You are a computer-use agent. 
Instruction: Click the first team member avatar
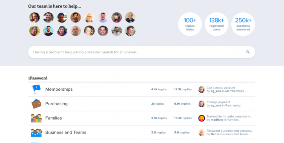[x=35, y=17]
